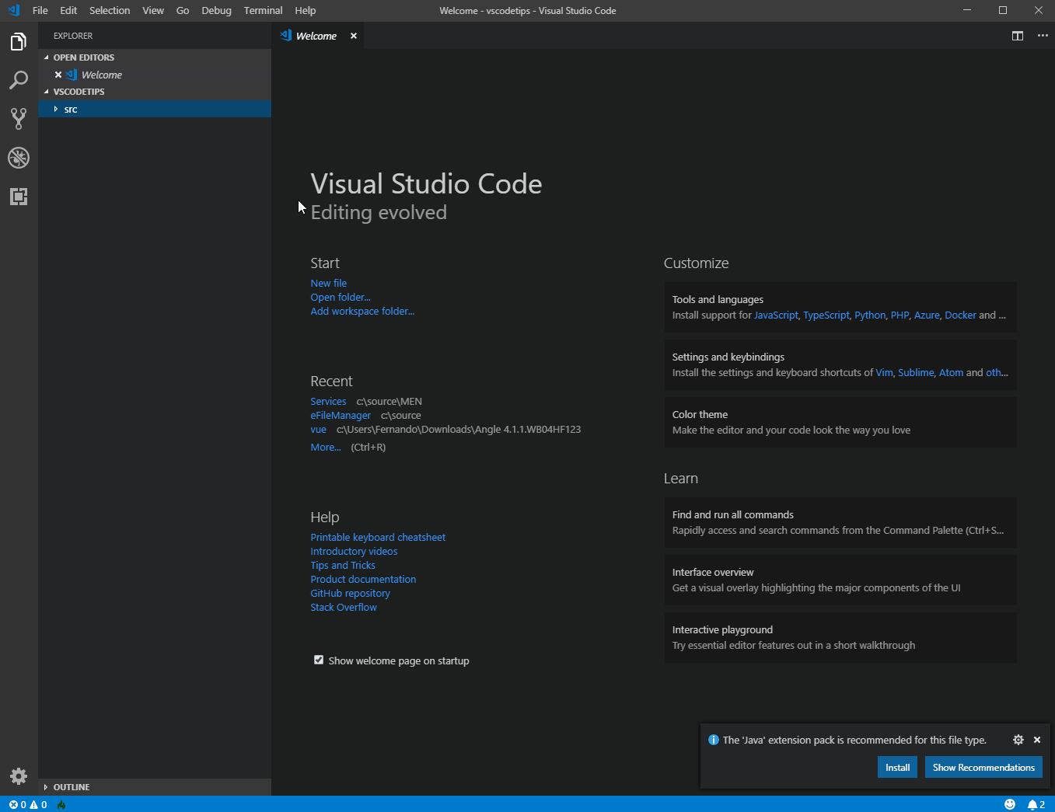Open the Color theme card
Screen dimensions: 1055x812
tap(840, 422)
